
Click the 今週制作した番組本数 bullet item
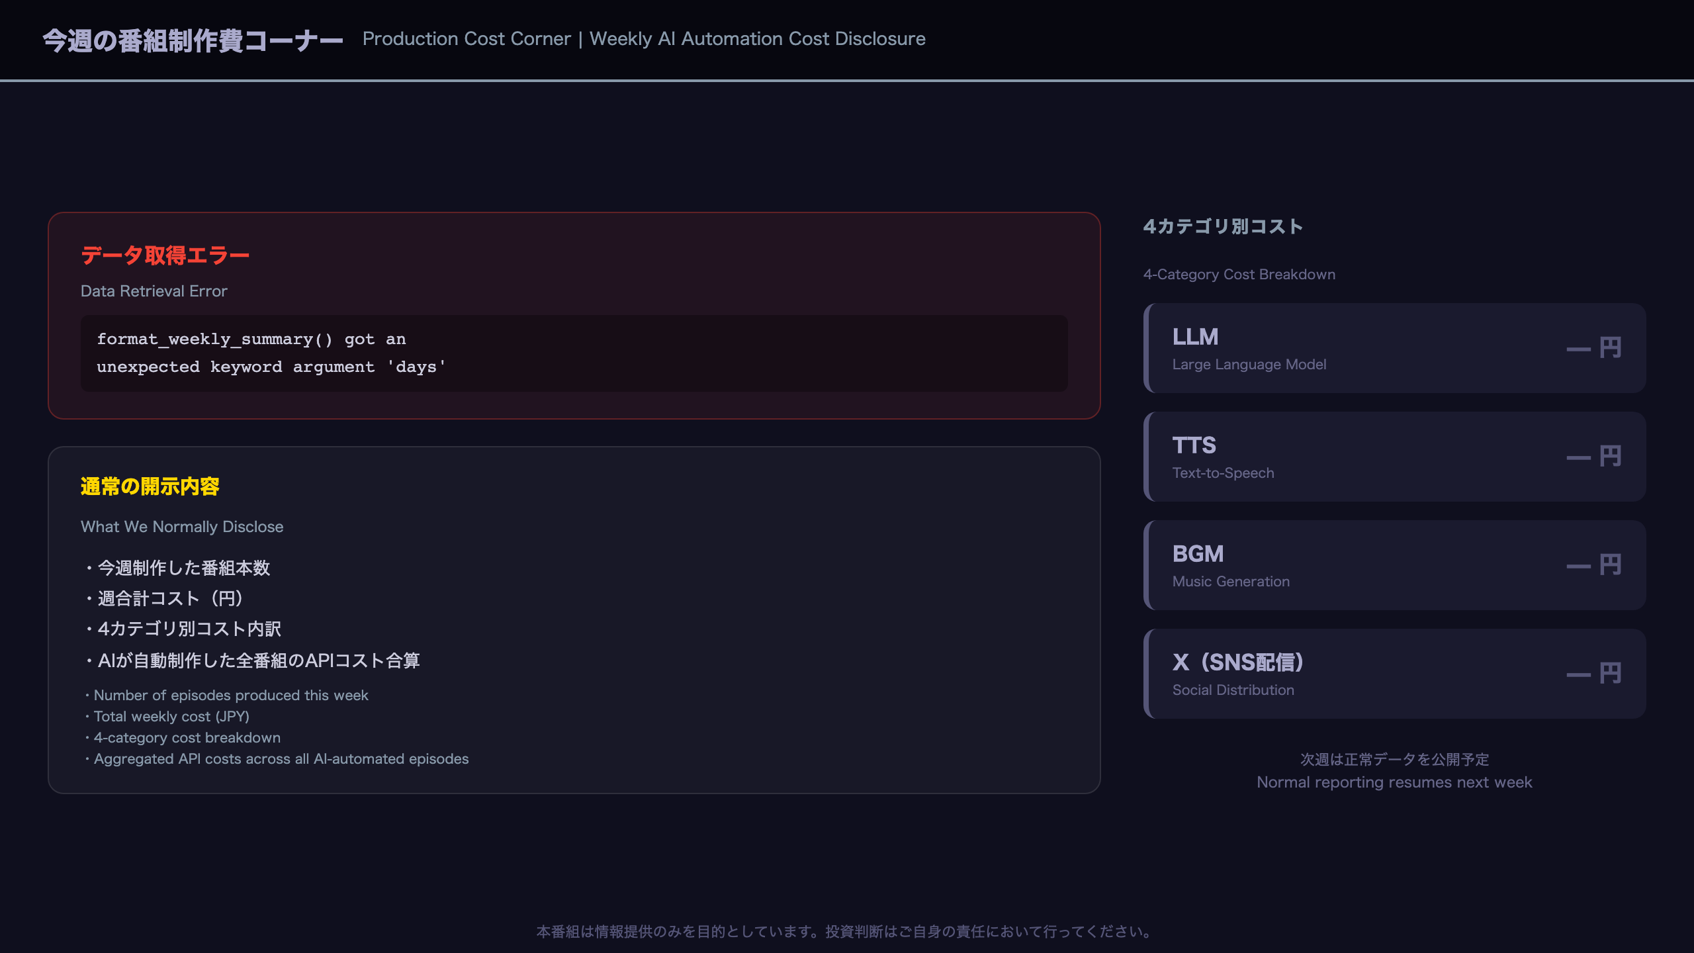click(x=177, y=568)
